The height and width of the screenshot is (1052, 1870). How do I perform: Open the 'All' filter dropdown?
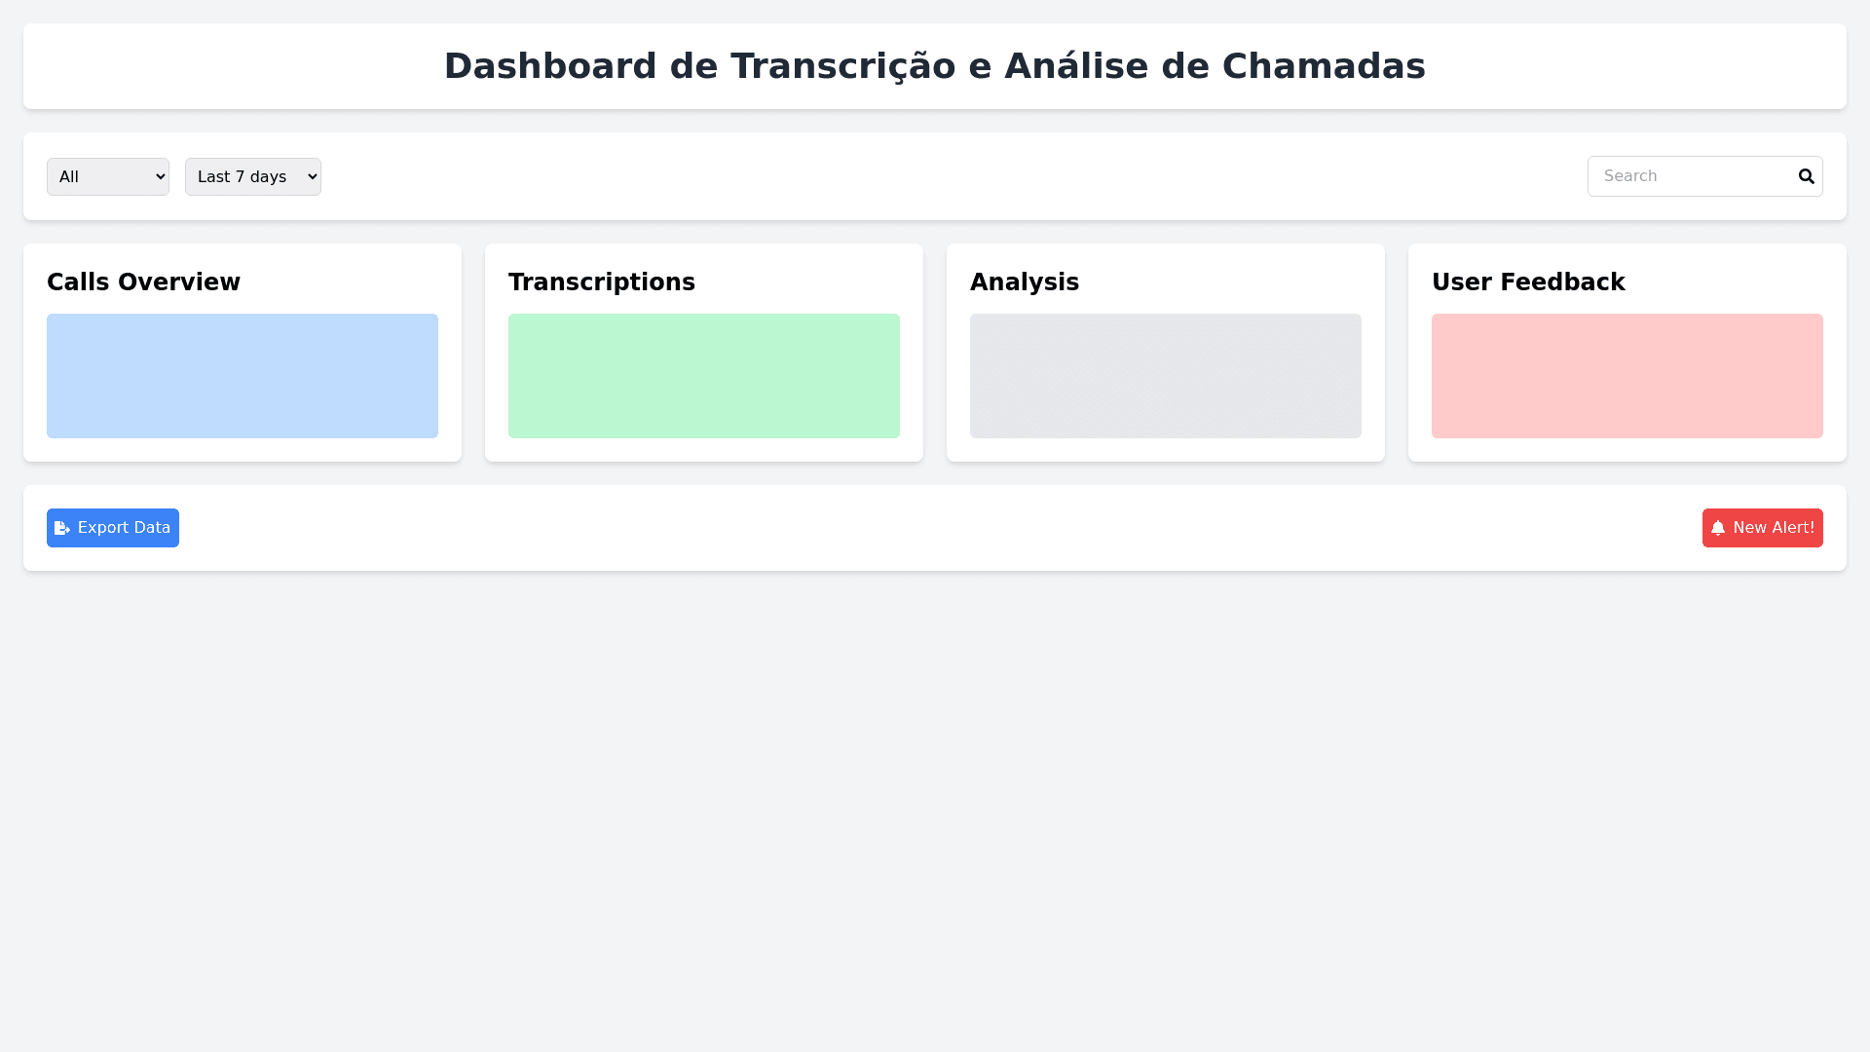[x=107, y=176]
